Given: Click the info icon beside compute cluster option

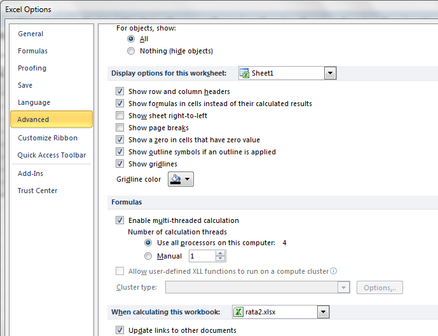Looking at the screenshot, I should point(334,271).
